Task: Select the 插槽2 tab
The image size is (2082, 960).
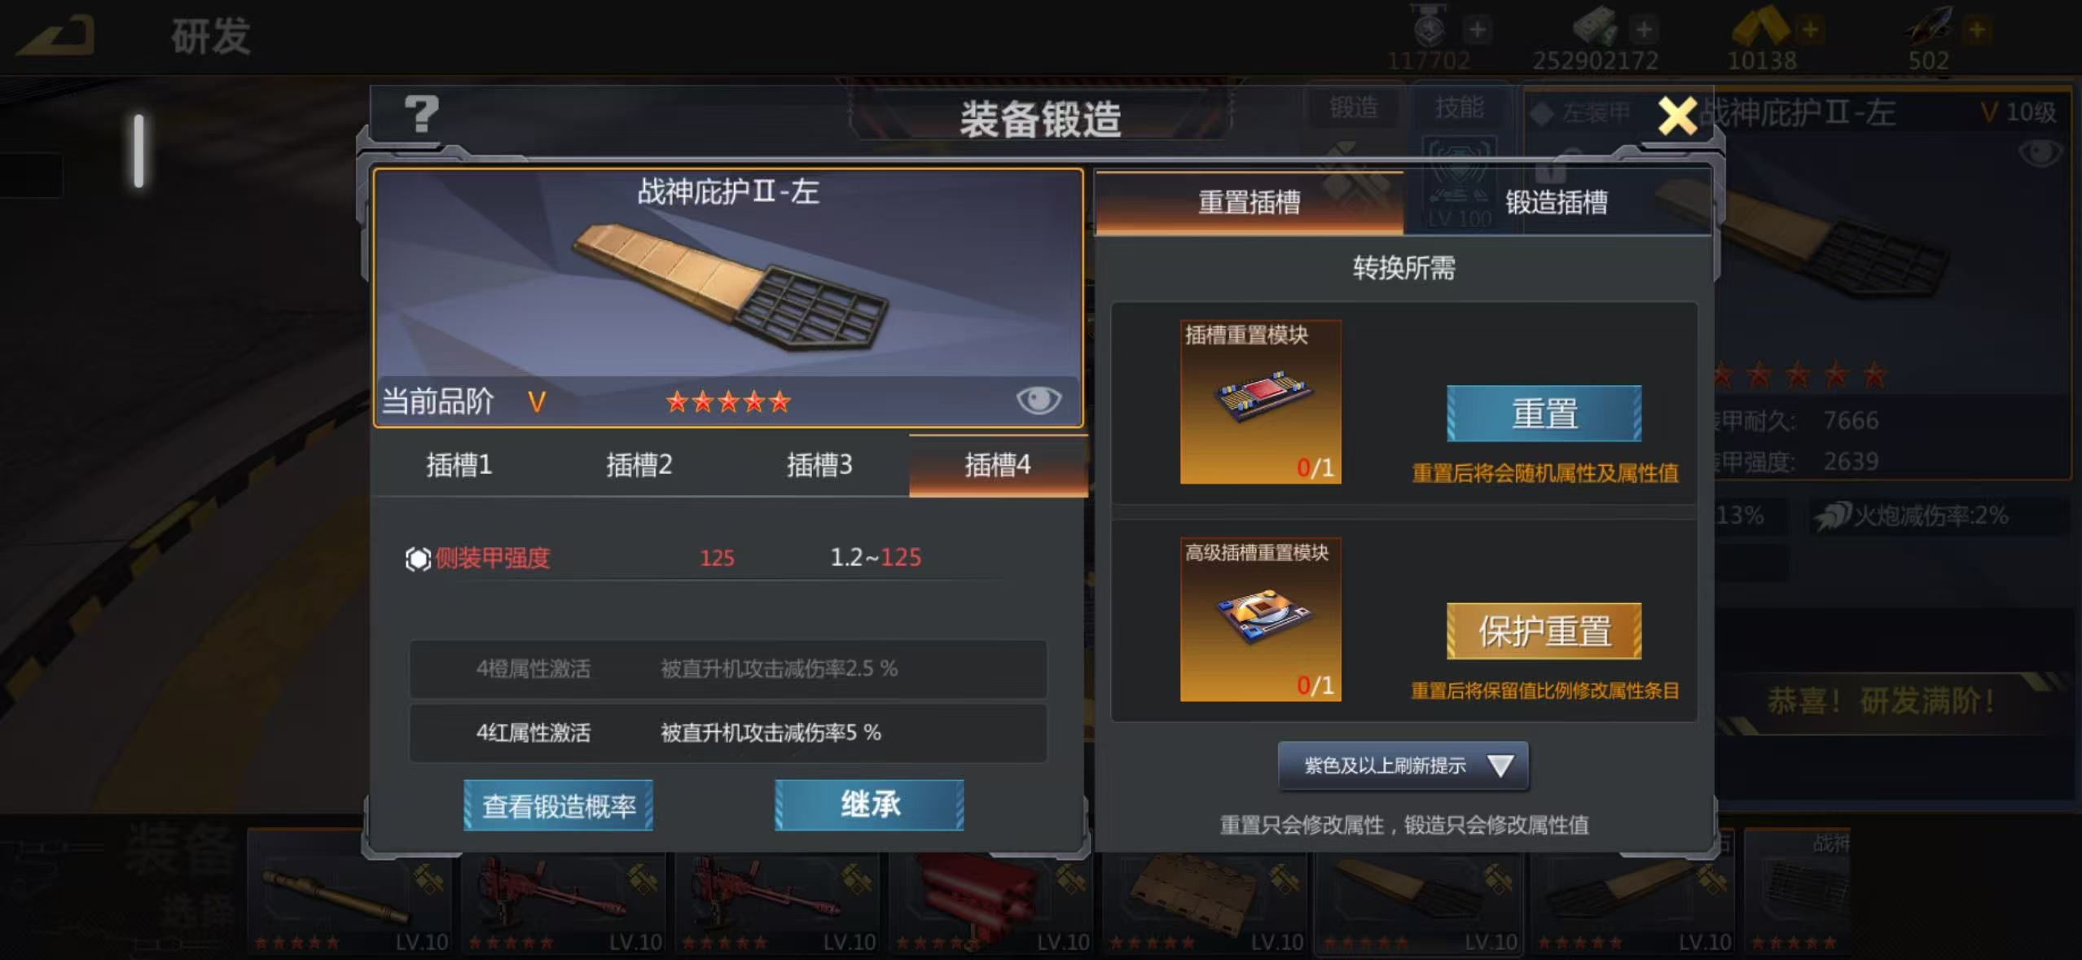Action: 639,465
